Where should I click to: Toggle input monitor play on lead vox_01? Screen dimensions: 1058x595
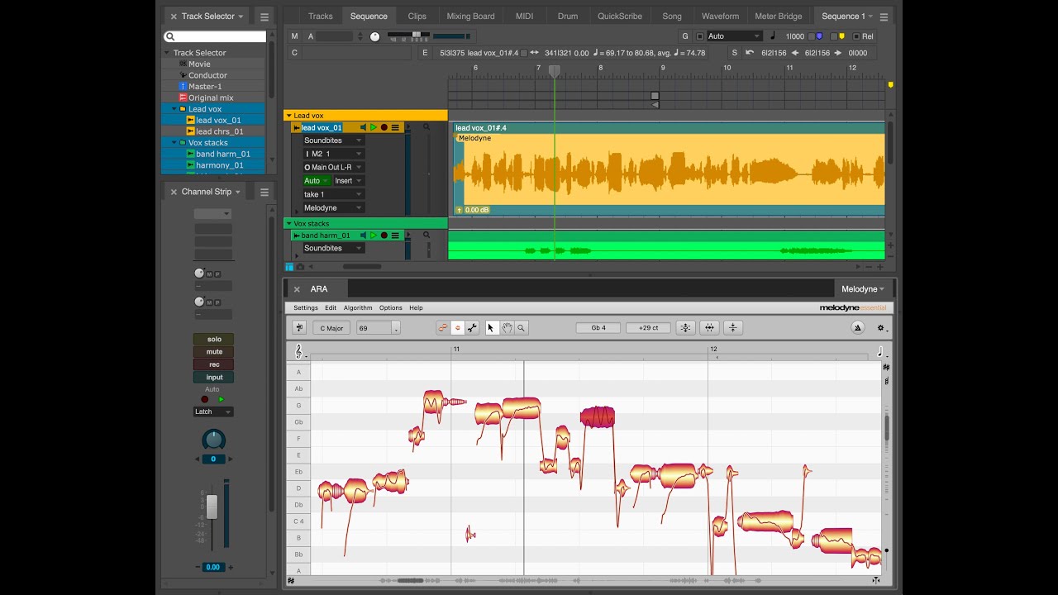[x=374, y=127]
